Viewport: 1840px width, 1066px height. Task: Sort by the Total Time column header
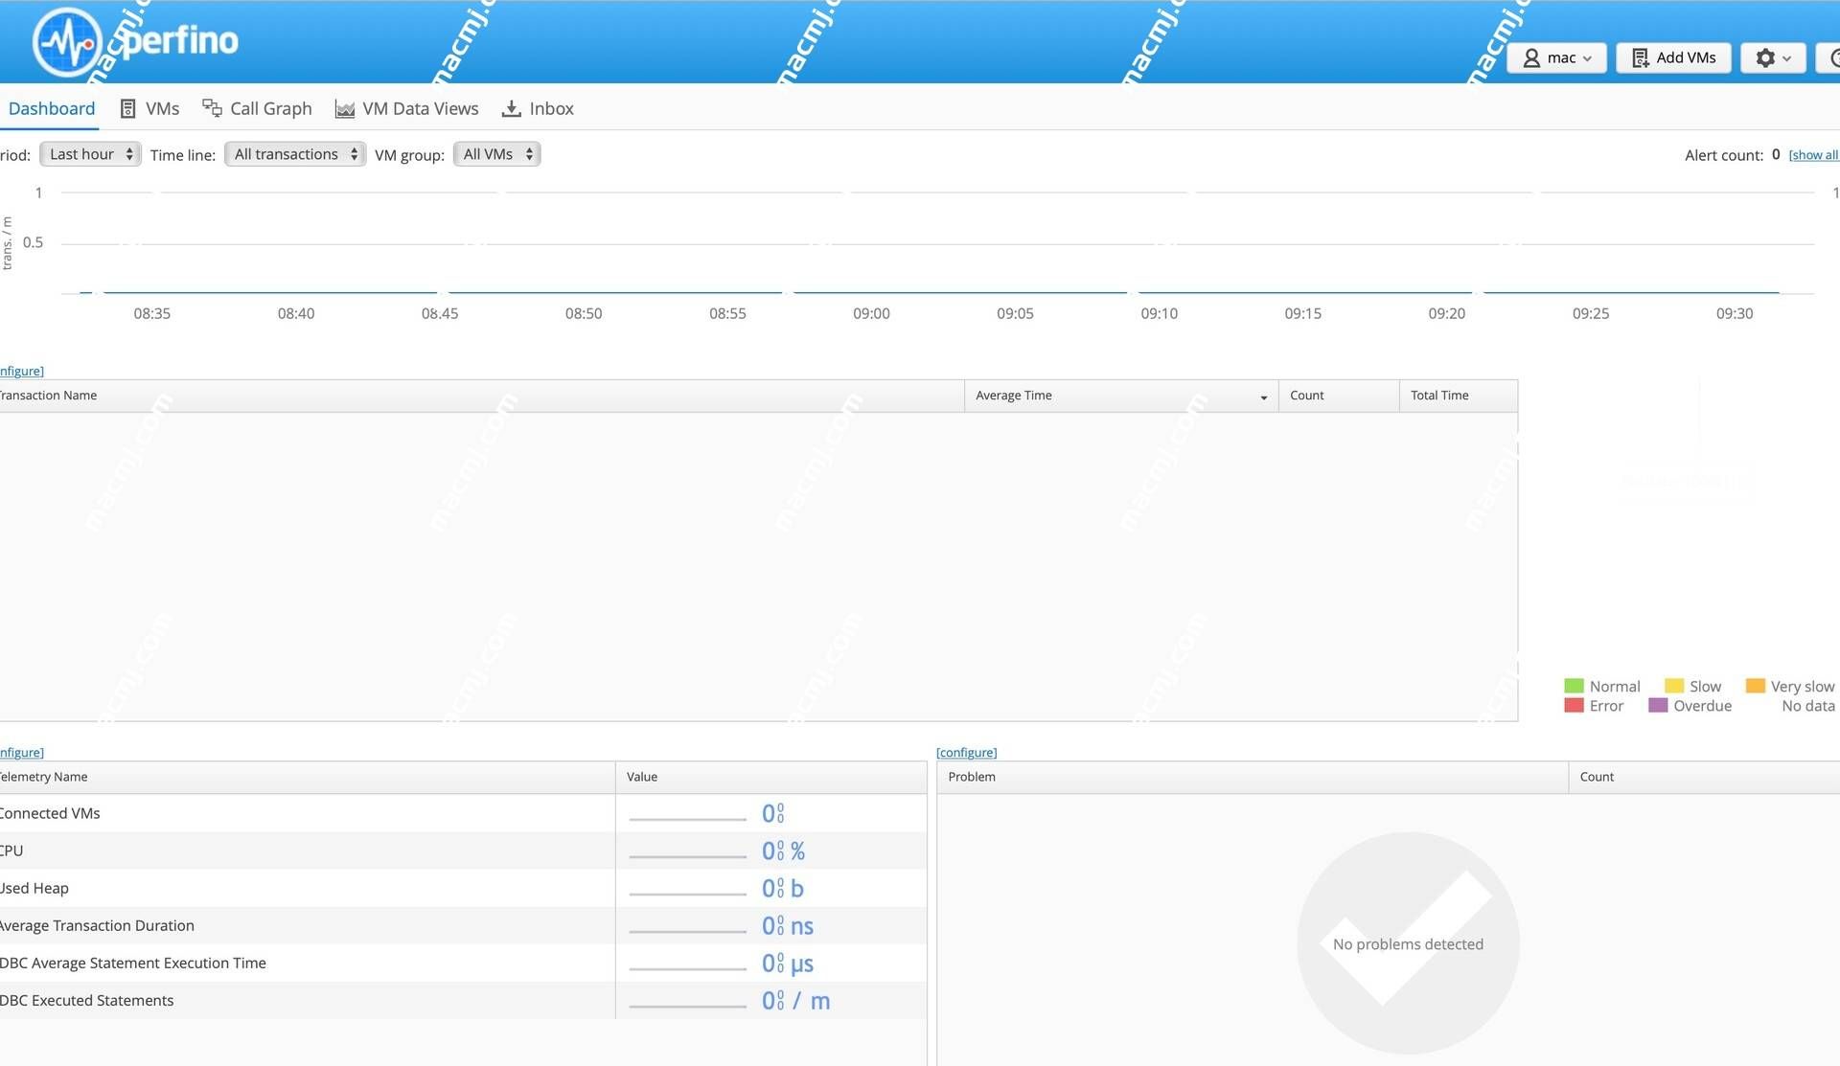click(x=1458, y=396)
